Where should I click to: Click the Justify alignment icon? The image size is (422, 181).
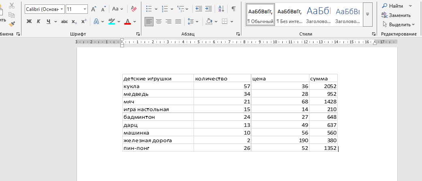tap(178, 21)
